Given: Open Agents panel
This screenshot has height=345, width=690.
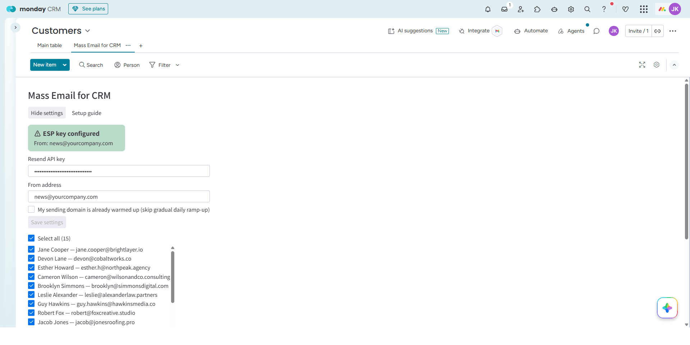Looking at the screenshot, I should click(571, 31).
